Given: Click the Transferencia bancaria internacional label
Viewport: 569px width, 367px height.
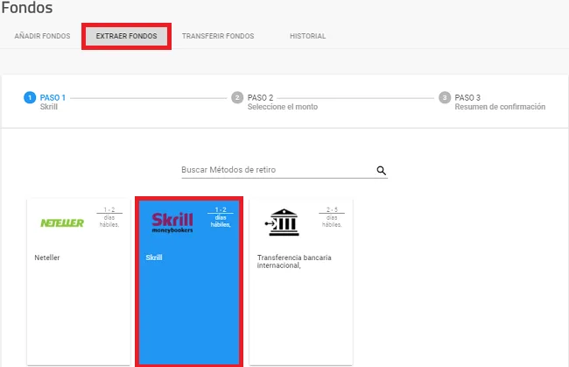Looking at the screenshot, I should [x=294, y=261].
